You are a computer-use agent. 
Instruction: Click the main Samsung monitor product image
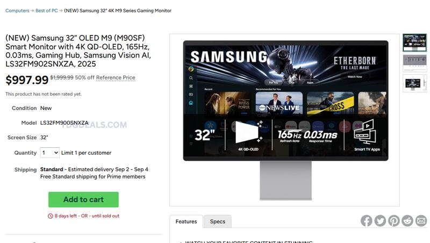coord(285,120)
